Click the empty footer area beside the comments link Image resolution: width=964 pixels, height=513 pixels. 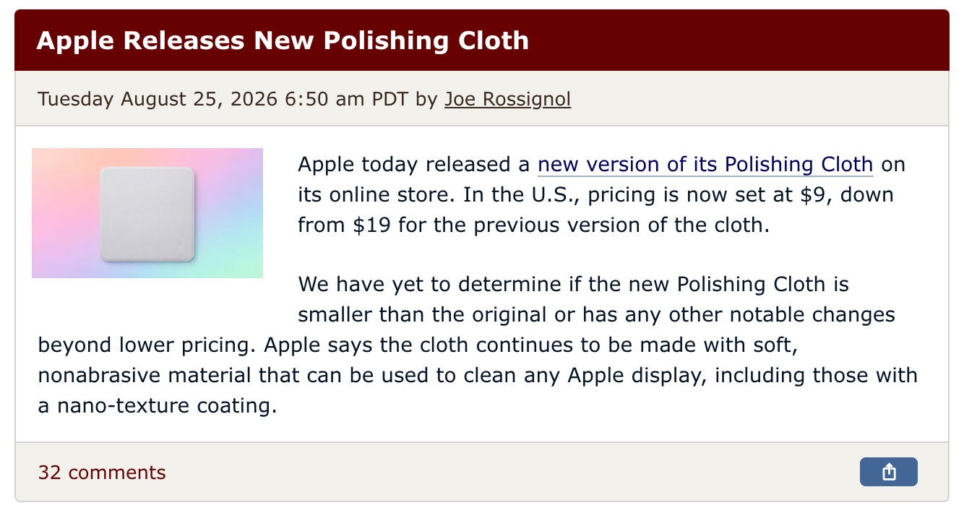[506, 473]
